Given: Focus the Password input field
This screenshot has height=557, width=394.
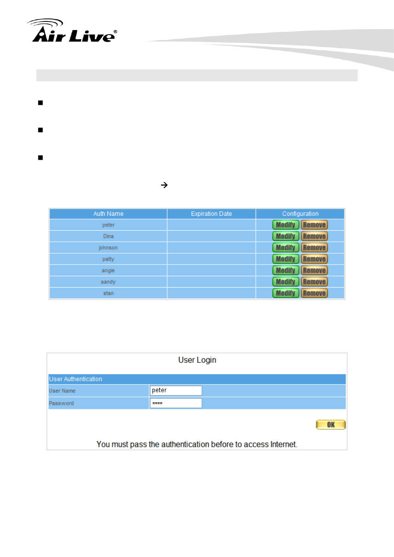Looking at the screenshot, I should [176, 403].
